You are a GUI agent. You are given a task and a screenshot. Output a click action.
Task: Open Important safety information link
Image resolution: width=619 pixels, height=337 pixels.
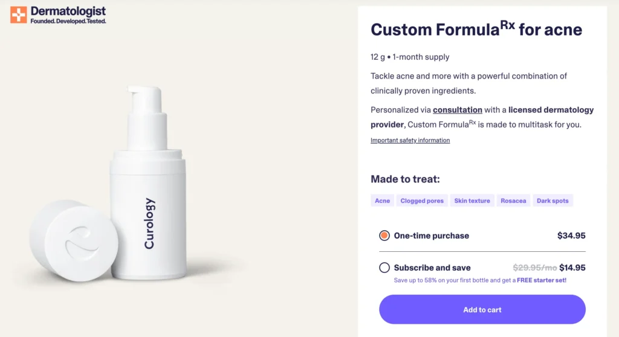(410, 140)
